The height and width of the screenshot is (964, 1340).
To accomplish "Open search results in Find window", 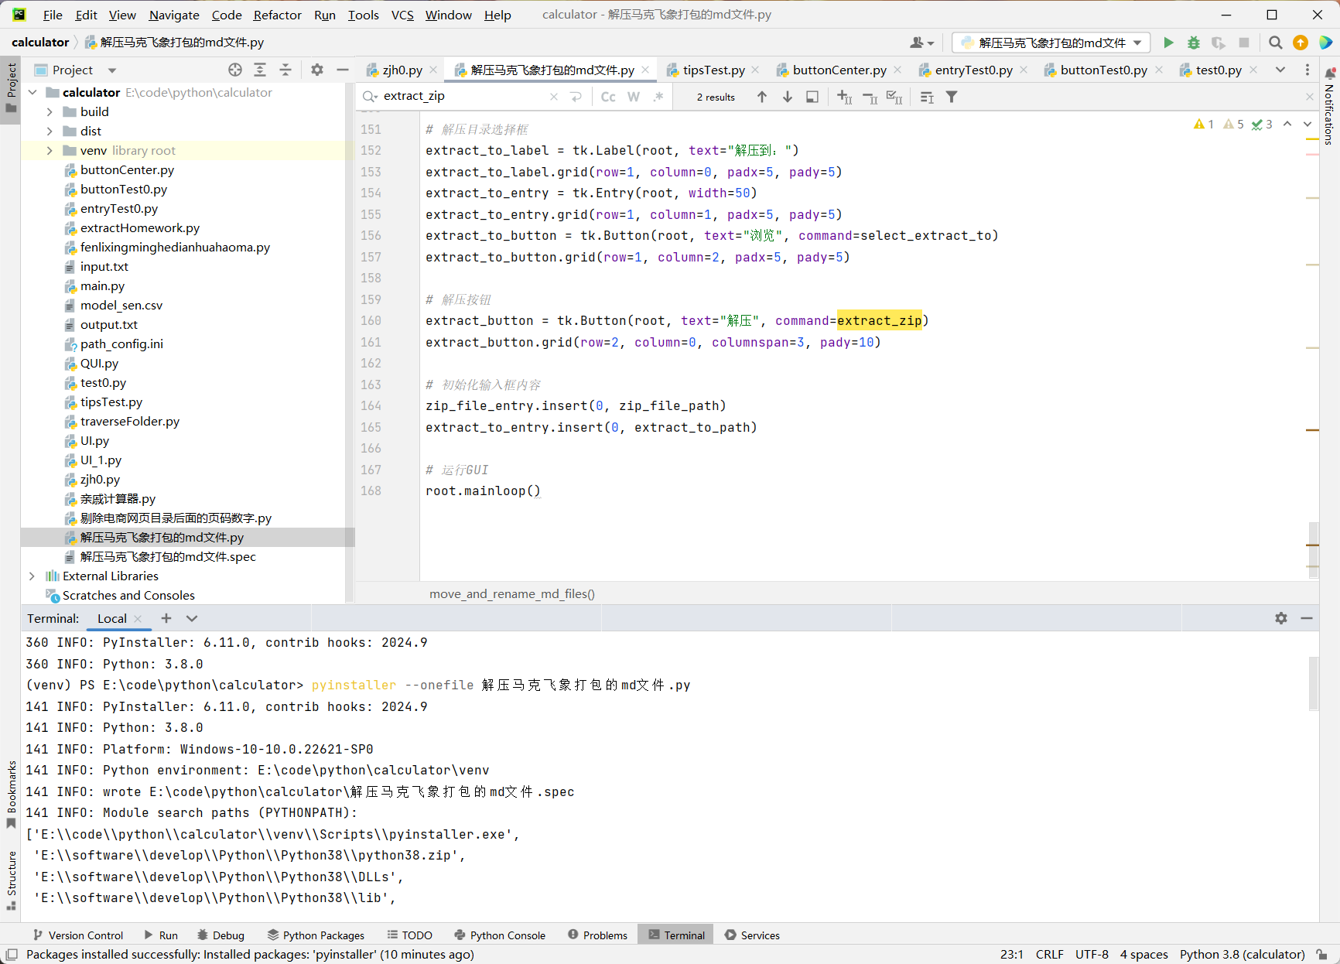I will pyautogui.click(x=927, y=97).
